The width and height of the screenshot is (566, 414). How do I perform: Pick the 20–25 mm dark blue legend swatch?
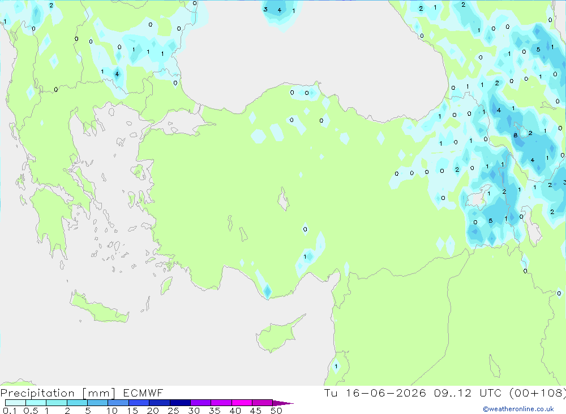160,403
